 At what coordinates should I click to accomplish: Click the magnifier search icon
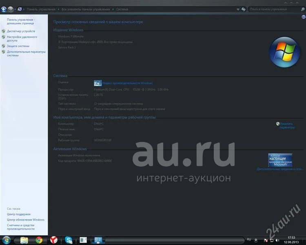click(x=303, y=9)
